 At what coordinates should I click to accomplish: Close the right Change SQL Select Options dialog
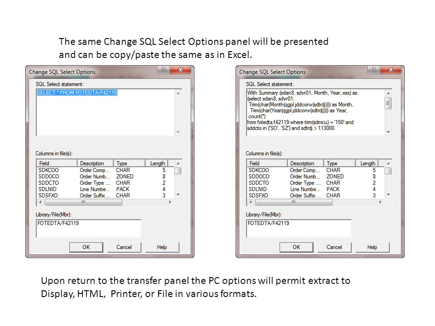click(x=391, y=70)
